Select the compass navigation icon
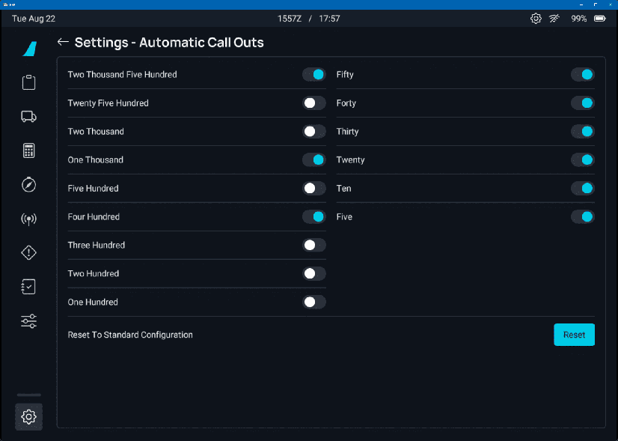The image size is (618, 441). [x=28, y=185]
